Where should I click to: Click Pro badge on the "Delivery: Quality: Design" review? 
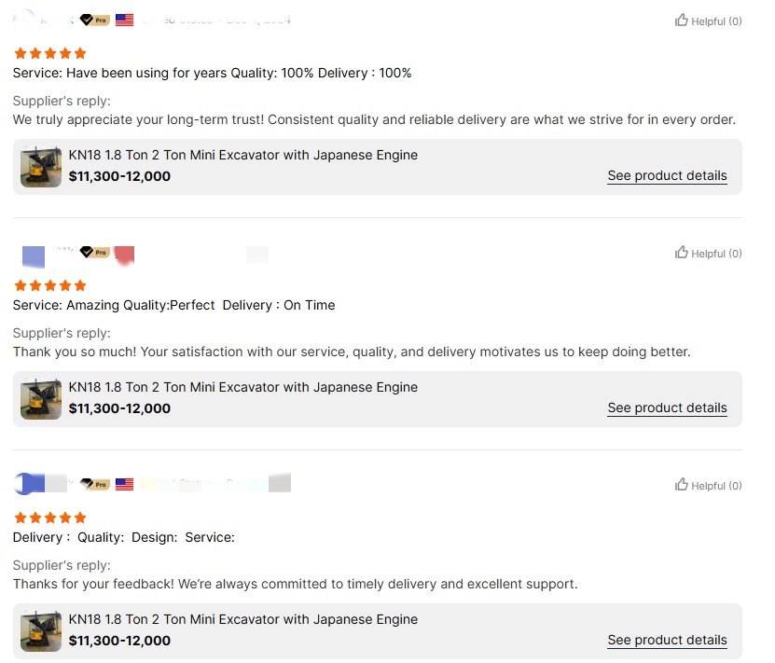point(94,484)
